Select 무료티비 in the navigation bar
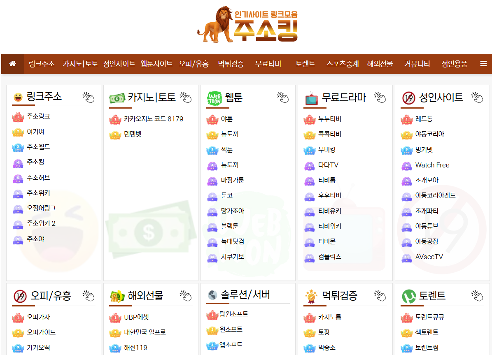 point(268,64)
